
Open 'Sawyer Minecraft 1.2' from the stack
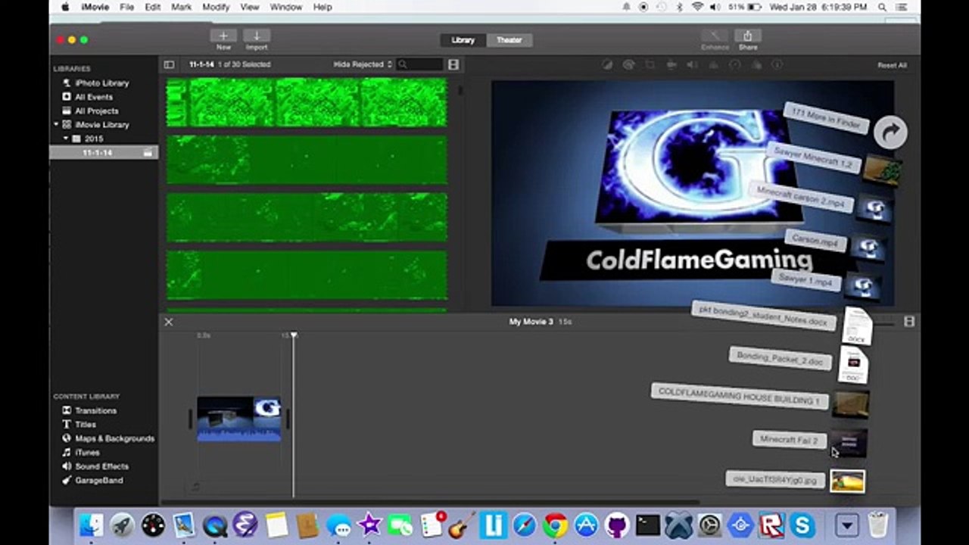click(814, 158)
